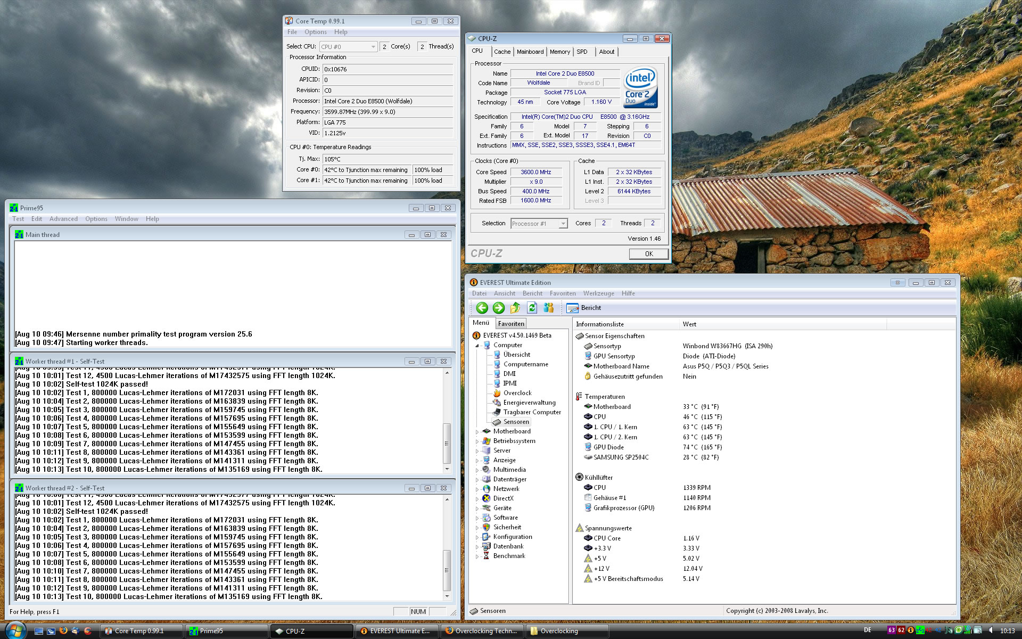1022x639 pixels.
Task: Click the folder-up icon in EVEREST toolbar
Action: (515, 308)
